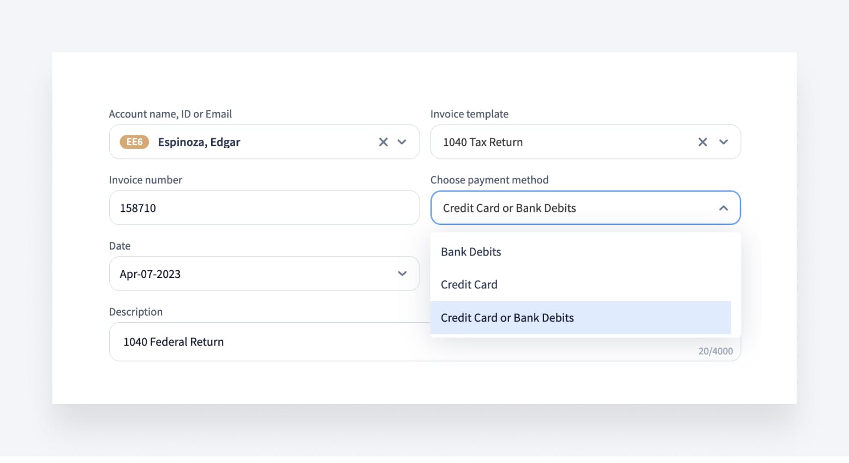
Task: Click the Invoice number field label
Action: click(x=146, y=180)
